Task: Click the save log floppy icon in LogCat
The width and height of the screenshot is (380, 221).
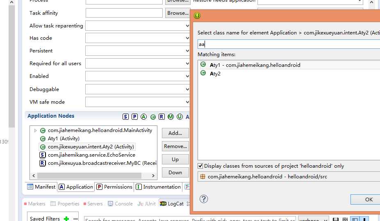Action: click(335, 219)
